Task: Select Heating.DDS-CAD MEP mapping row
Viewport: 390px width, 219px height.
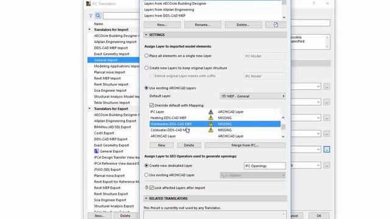Action: point(215,117)
